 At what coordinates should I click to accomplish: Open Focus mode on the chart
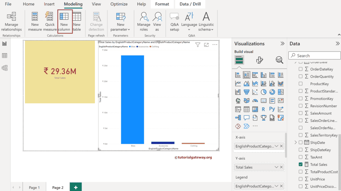click(206, 45)
